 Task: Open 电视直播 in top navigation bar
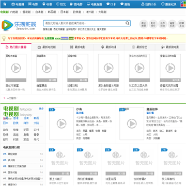click(94, 4)
